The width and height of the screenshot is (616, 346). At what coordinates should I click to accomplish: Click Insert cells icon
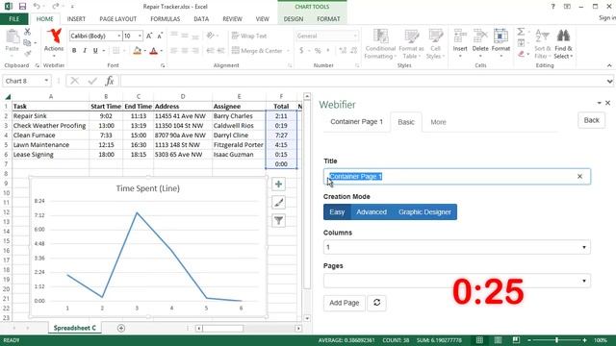coord(460,37)
